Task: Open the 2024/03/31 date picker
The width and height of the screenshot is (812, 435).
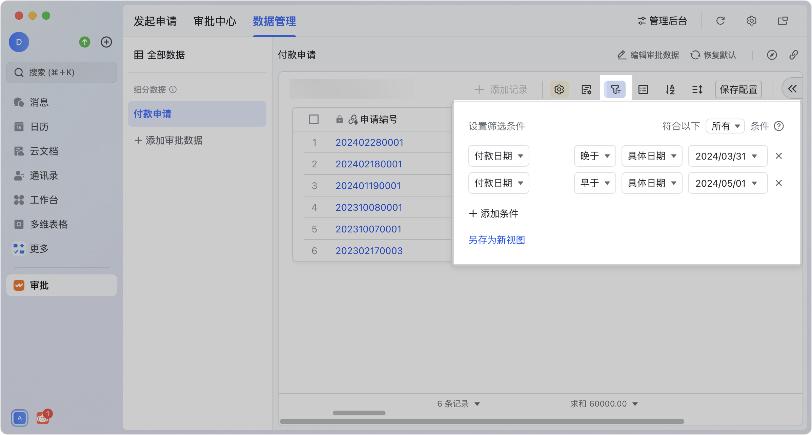Action: [x=728, y=156]
